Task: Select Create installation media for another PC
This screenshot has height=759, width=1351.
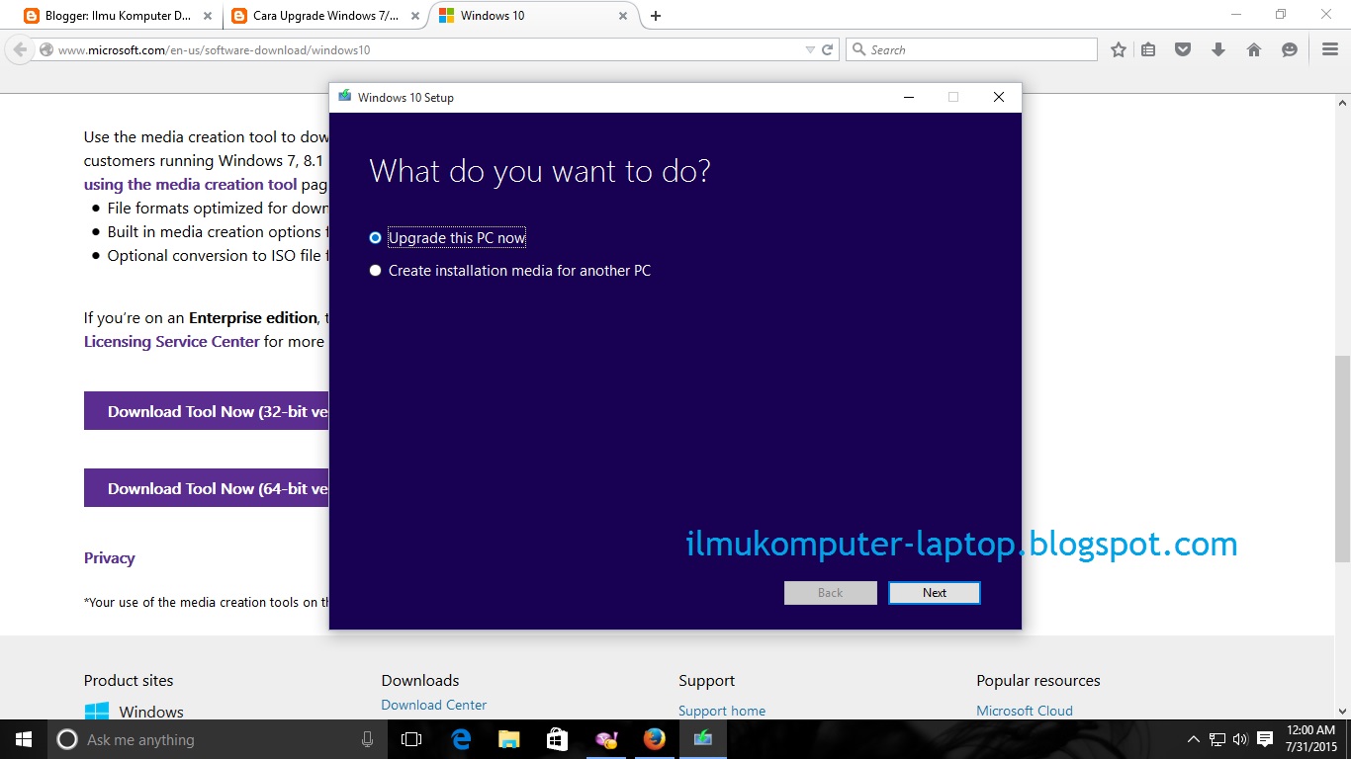Action: (x=509, y=270)
